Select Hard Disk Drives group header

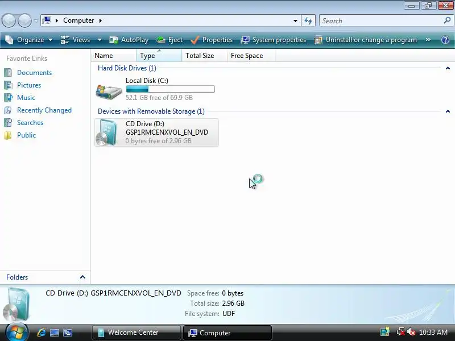click(x=127, y=68)
